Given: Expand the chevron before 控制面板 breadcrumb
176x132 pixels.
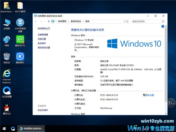Looking at the screenshot, I should 56,21.
